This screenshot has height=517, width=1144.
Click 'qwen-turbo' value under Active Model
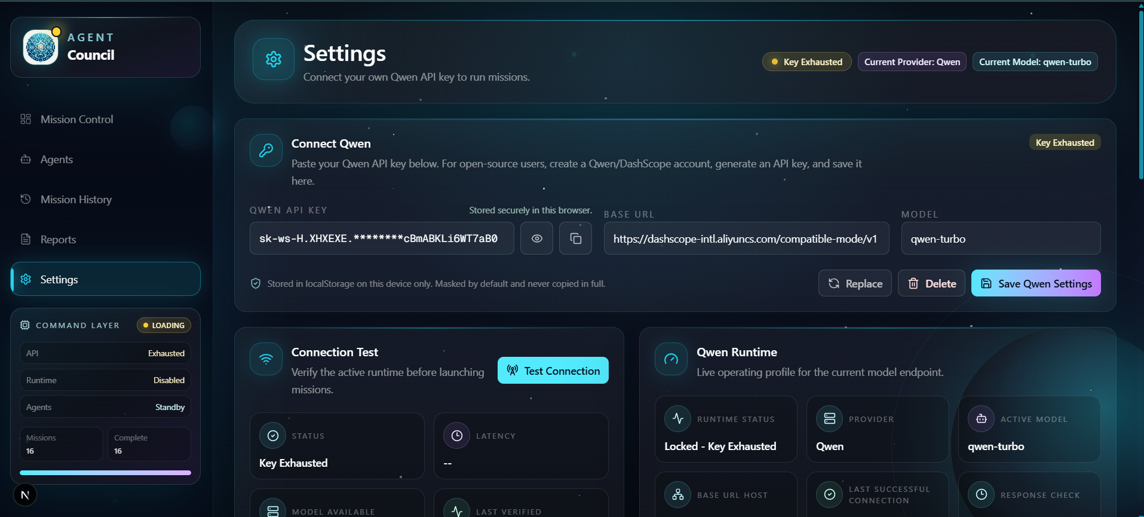tap(996, 446)
